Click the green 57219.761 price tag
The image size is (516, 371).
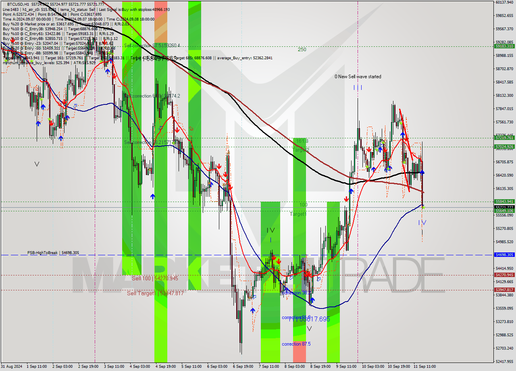[504, 138]
